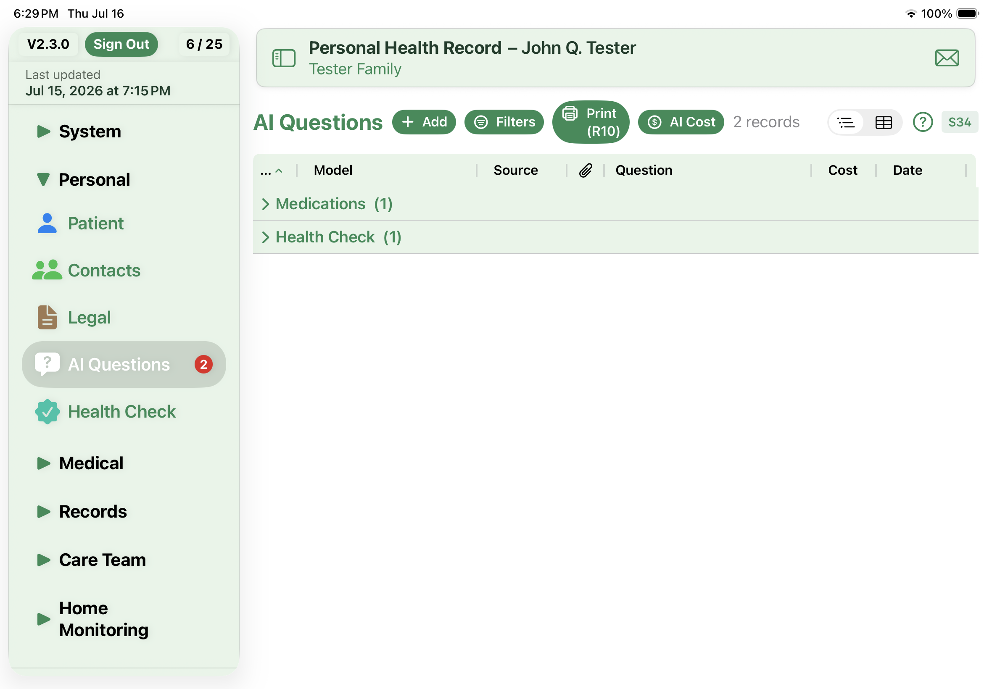Switch to table grid view

883,122
